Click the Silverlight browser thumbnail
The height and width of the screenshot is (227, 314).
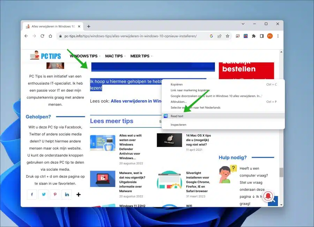[x=170, y=180]
